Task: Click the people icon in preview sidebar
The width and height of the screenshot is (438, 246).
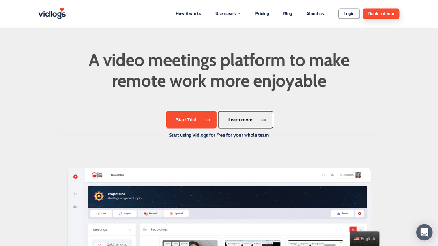Action: [x=75, y=206]
